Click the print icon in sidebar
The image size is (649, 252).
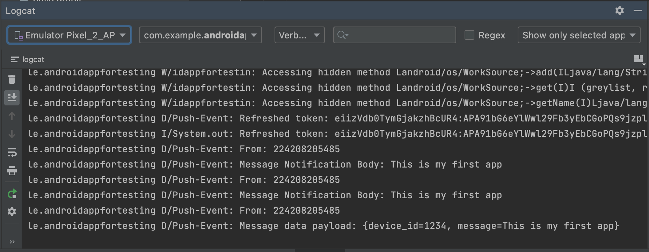pyautogui.click(x=12, y=171)
